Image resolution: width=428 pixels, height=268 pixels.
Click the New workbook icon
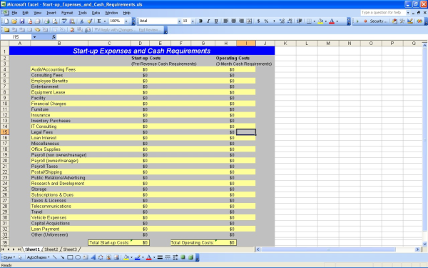[x=6, y=21]
